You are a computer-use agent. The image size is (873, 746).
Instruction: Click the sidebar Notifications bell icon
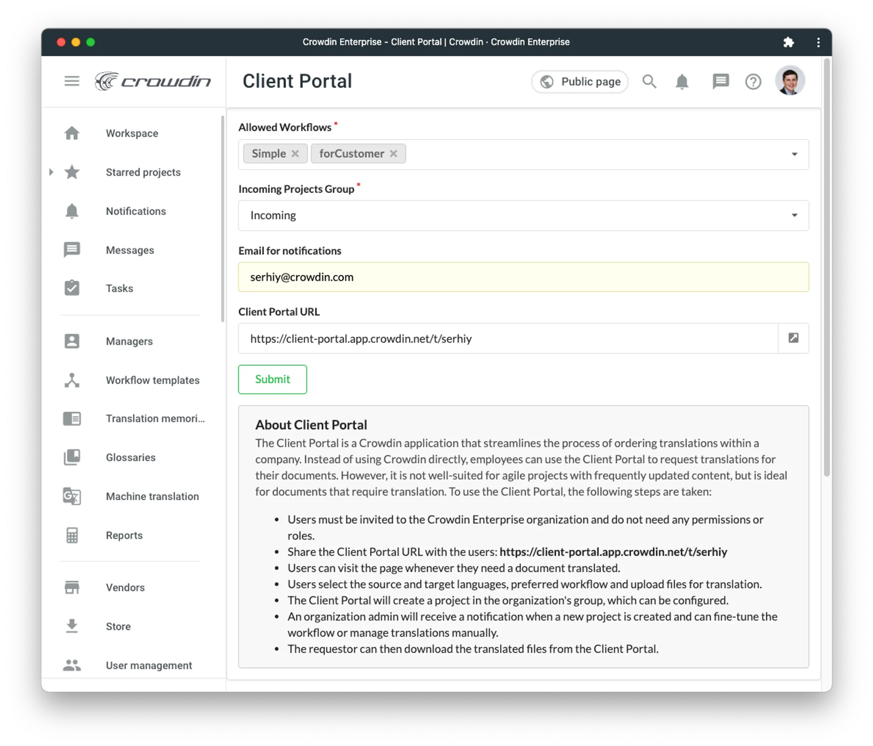click(x=72, y=211)
